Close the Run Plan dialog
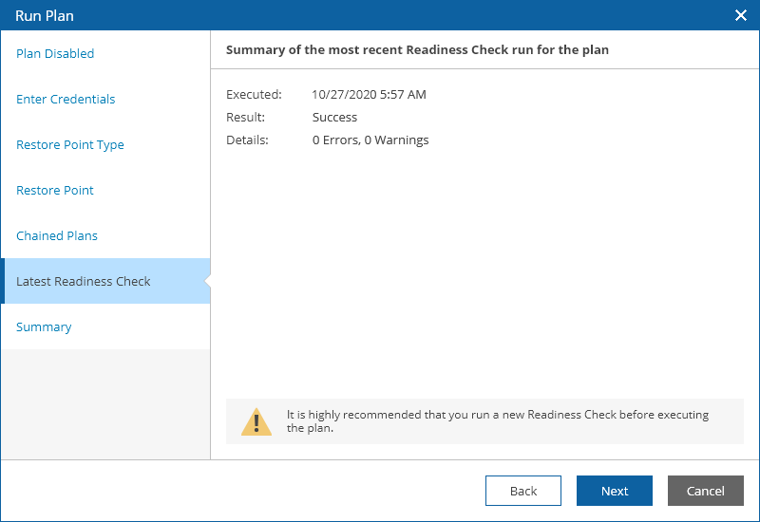Screen dimensions: 760x522 click(x=741, y=15)
